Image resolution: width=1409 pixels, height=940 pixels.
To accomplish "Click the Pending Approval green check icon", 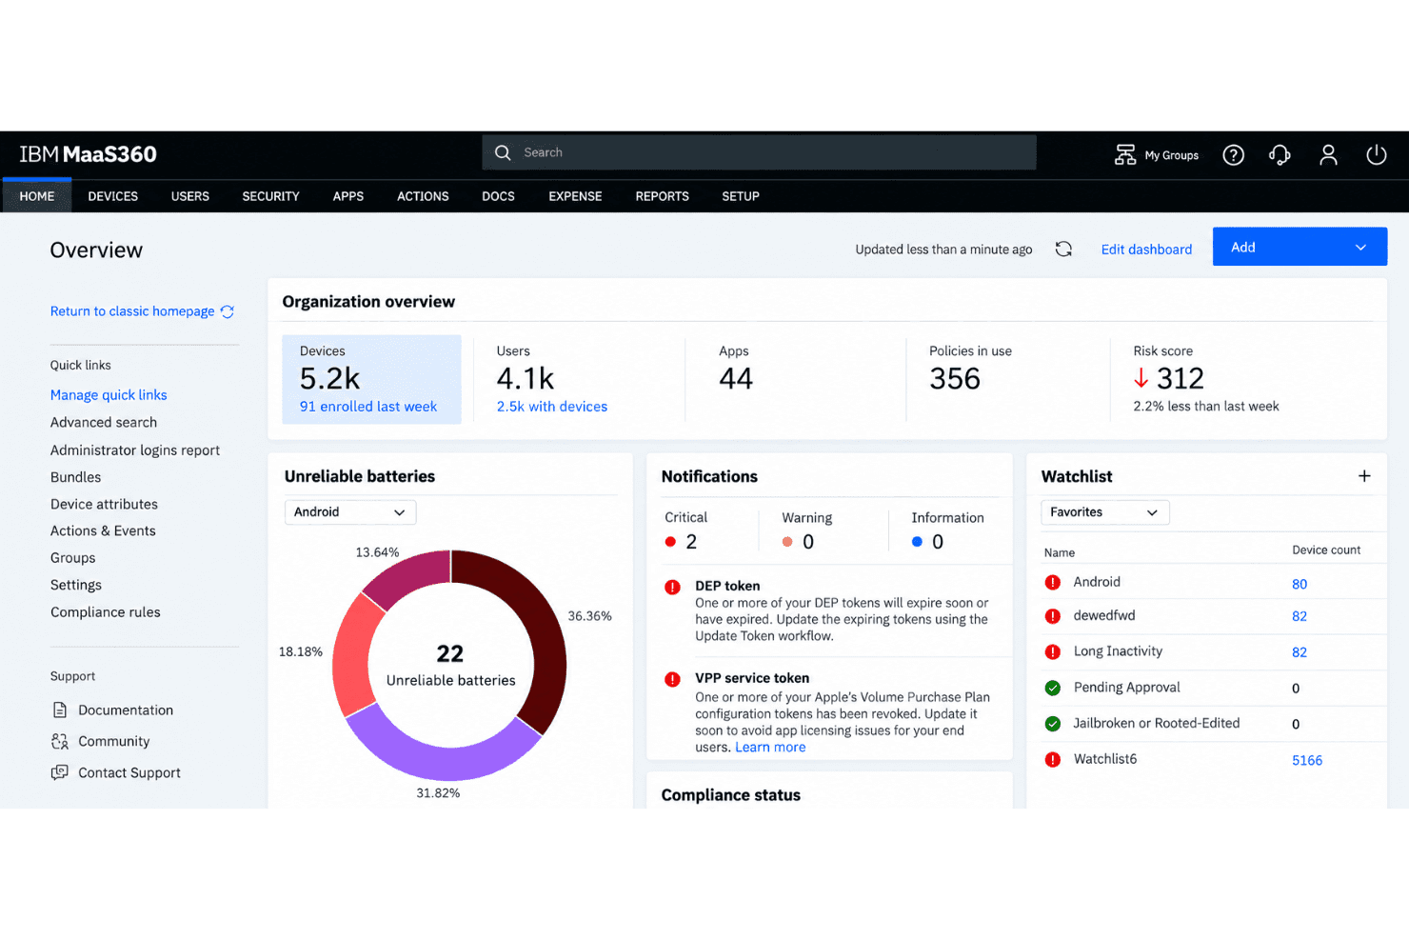I will pos(1053,688).
